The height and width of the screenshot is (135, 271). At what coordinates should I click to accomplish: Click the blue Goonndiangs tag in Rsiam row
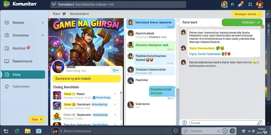point(101,98)
